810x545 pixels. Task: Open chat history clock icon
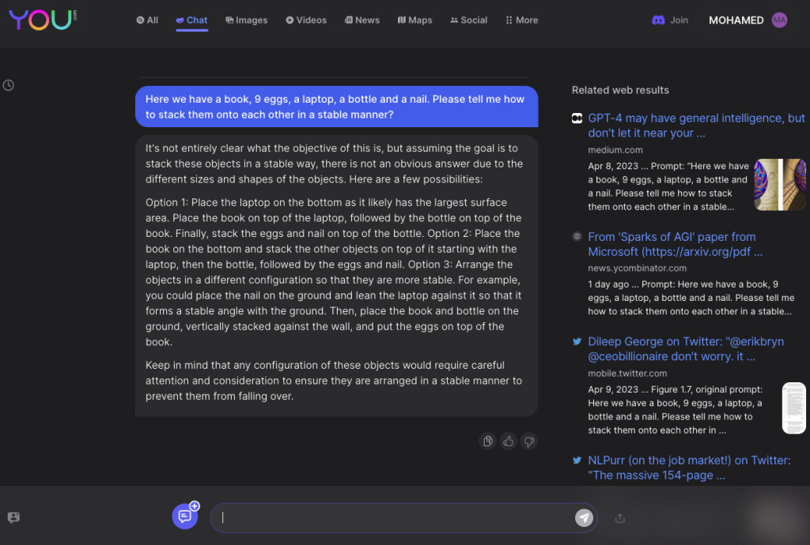(x=8, y=85)
